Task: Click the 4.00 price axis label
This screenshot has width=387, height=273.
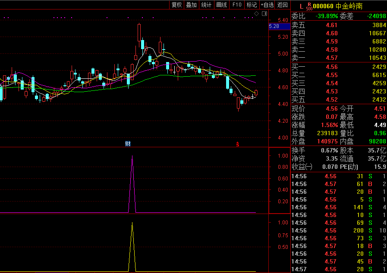Action: [x=283, y=138]
